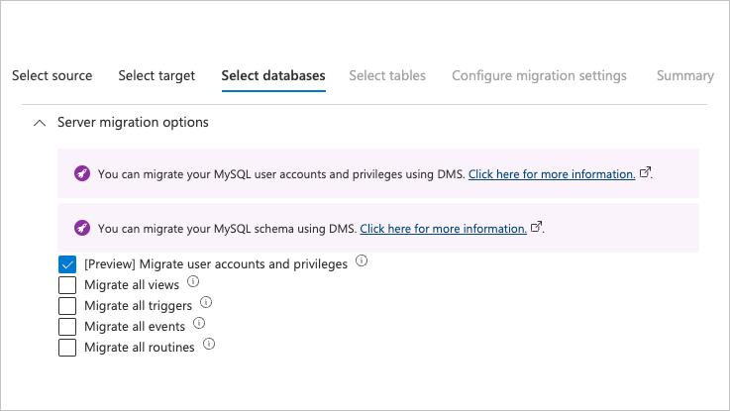Click info icon beside Migrate user accounts
This screenshot has width=730, height=411.
362,262
